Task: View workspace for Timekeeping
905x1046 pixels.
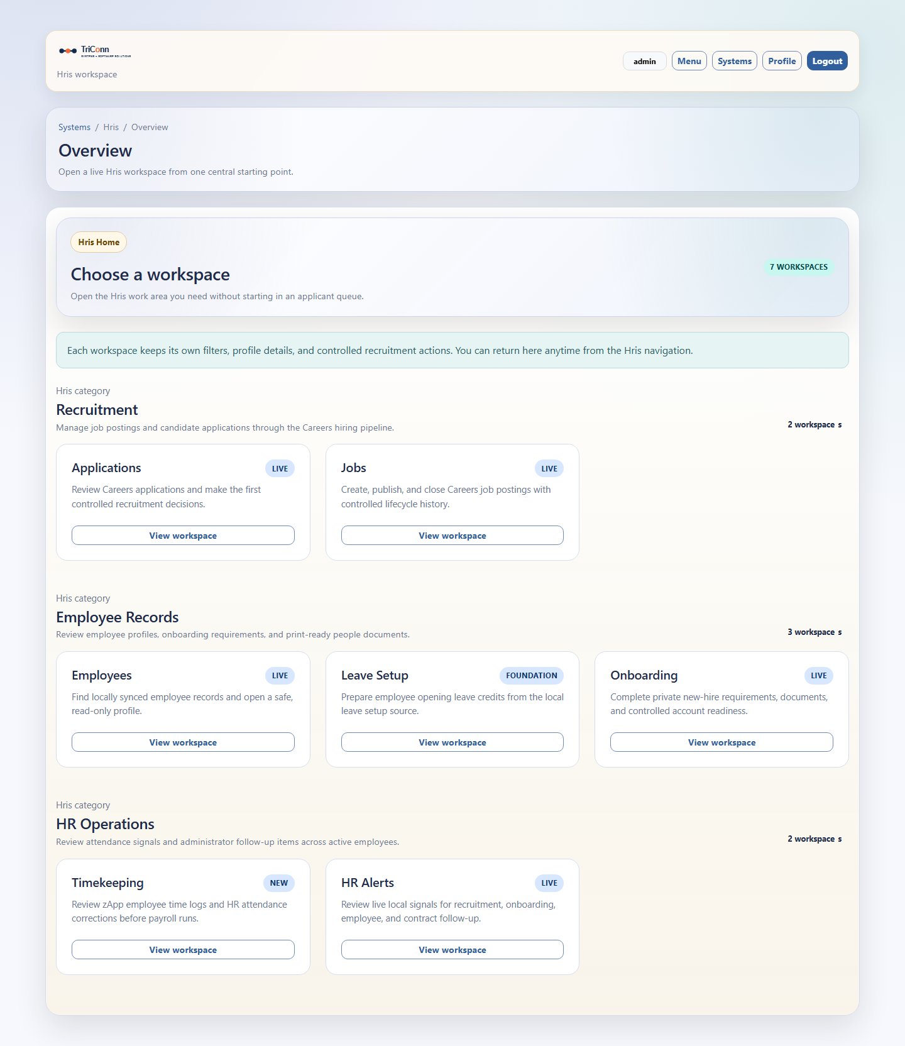Action: [x=183, y=950]
